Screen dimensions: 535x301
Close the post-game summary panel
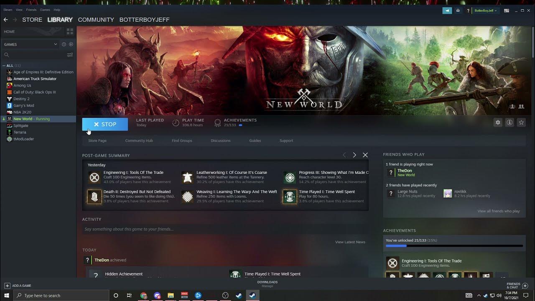[x=365, y=155]
